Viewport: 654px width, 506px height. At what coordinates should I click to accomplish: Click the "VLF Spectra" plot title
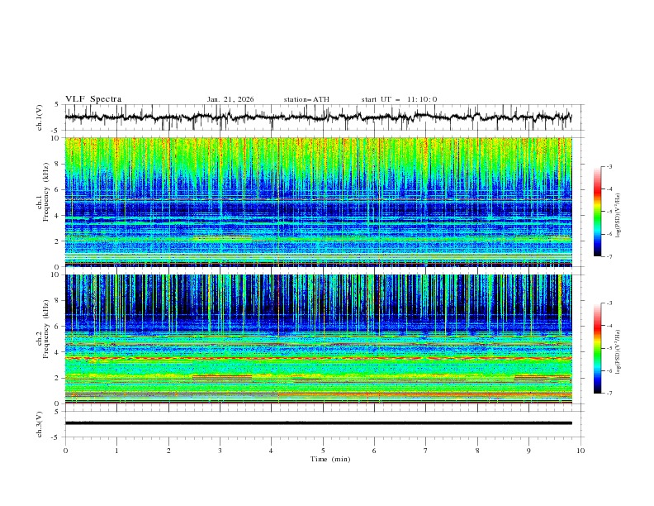[93, 99]
